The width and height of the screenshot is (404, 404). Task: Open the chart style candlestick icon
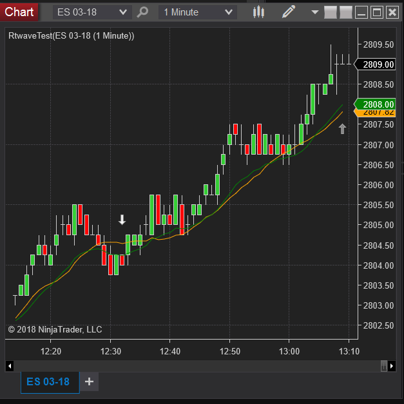(258, 12)
